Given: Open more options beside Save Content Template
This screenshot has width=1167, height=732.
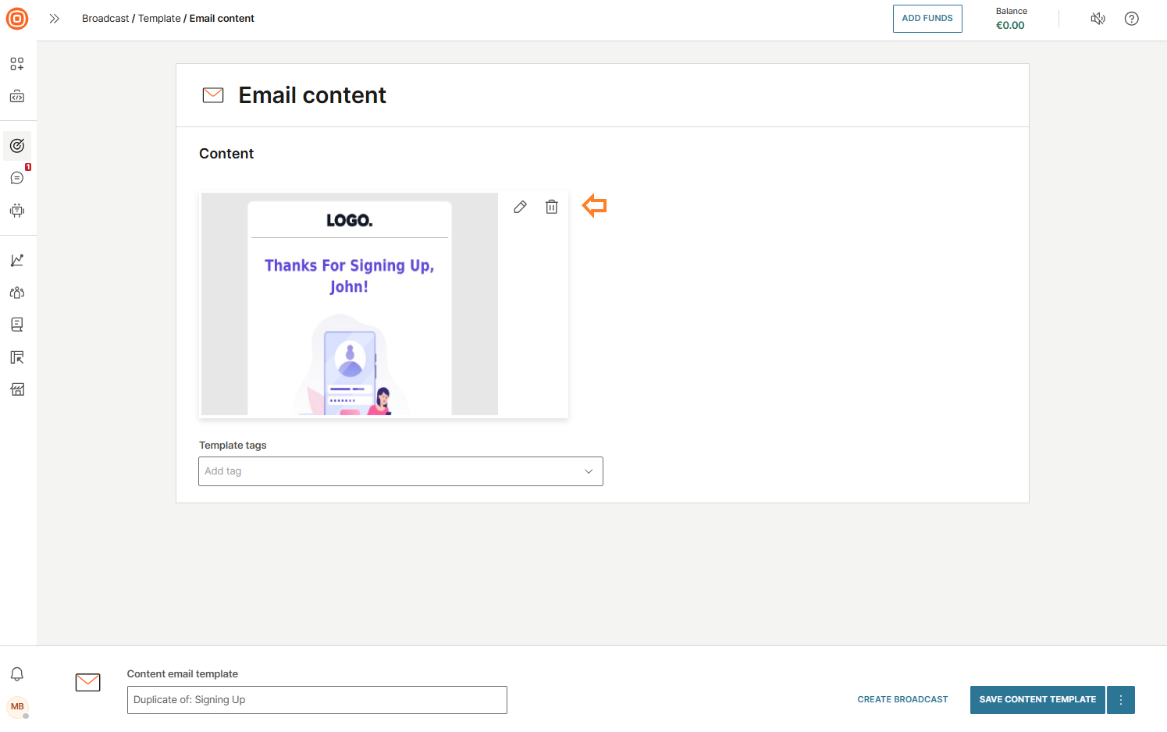Looking at the screenshot, I should pyautogui.click(x=1121, y=700).
